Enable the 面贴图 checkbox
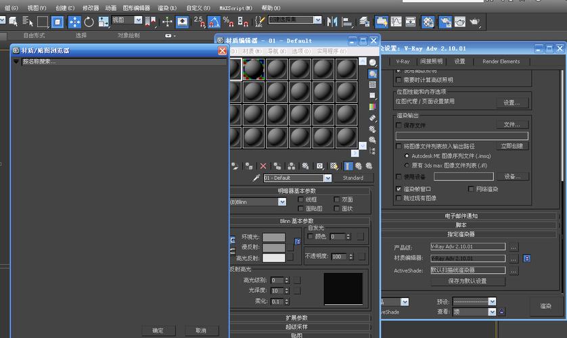The height and width of the screenshot is (338, 567). pyautogui.click(x=300, y=208)
